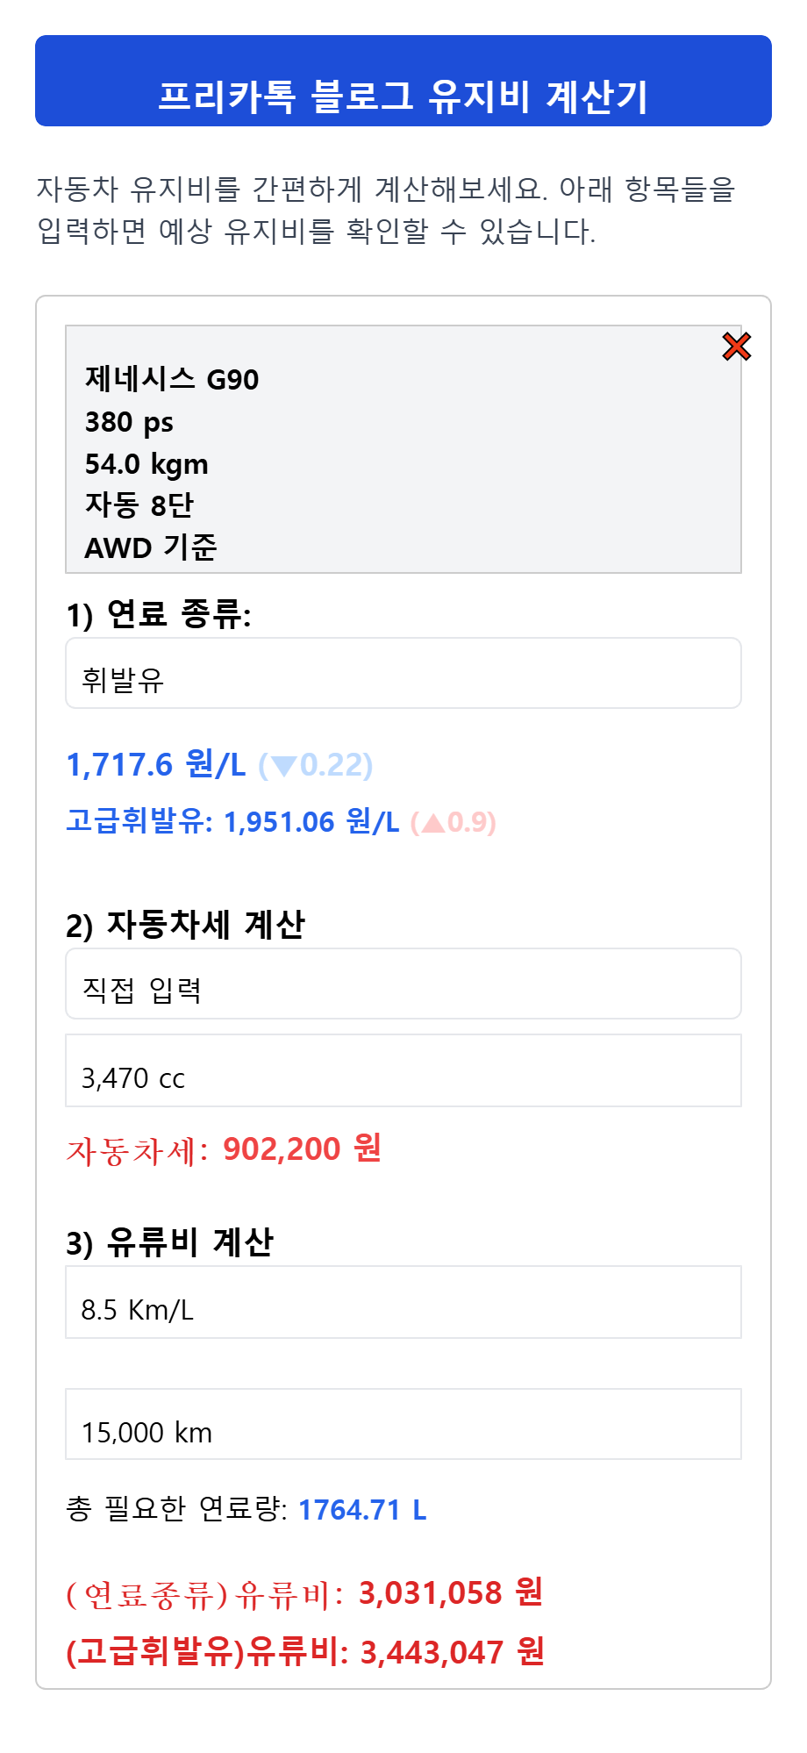Open the 휘발유 fuel type dropdown

point(403,674)
